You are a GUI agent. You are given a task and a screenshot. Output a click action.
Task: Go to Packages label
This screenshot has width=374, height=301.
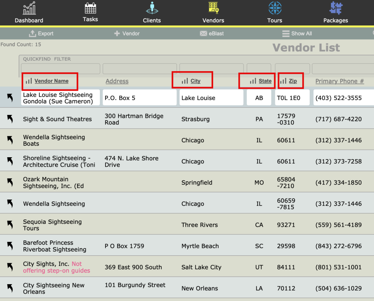(x=336, y=21)
